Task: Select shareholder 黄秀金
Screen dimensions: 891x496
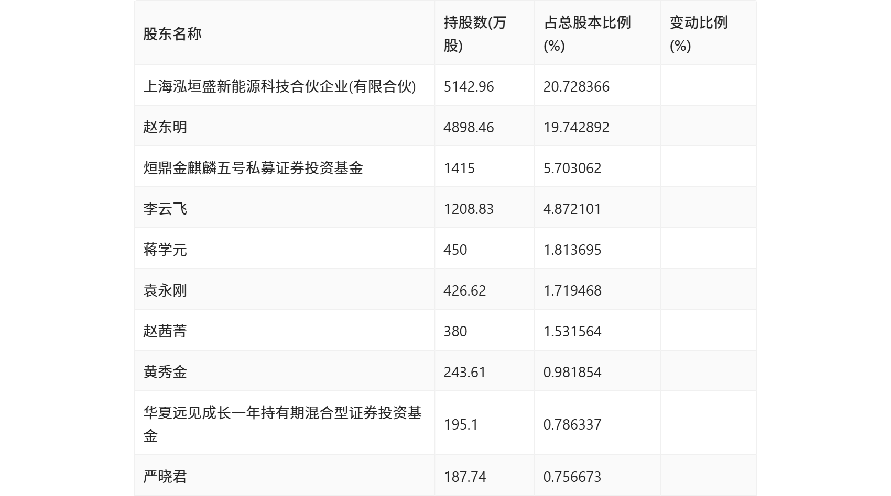Action: coord(165,372)
